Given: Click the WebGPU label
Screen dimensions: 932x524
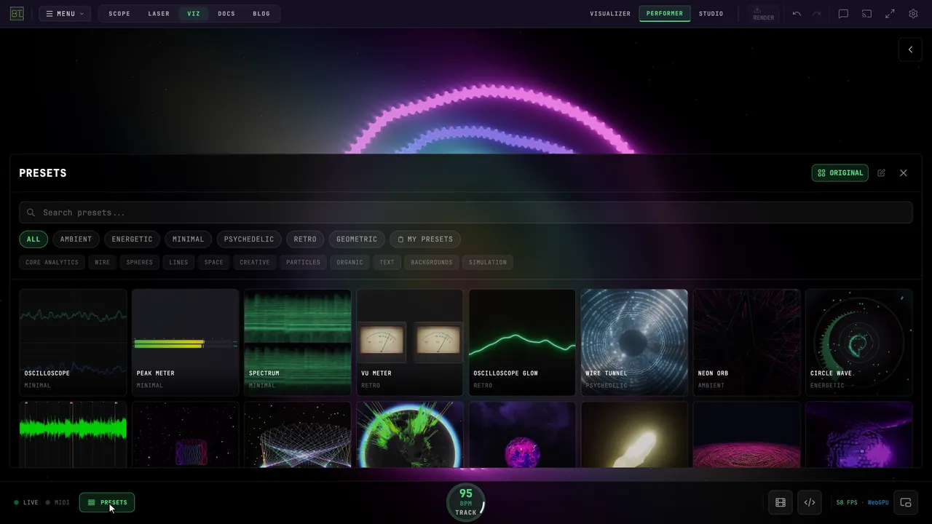Looking at the screenshot, I should (x=878, y=502).
